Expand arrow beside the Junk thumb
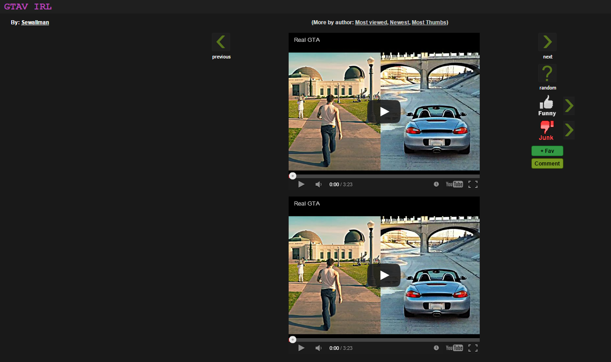Image resolution: width=611 pixels, height=362 pixels. [569, 130]
